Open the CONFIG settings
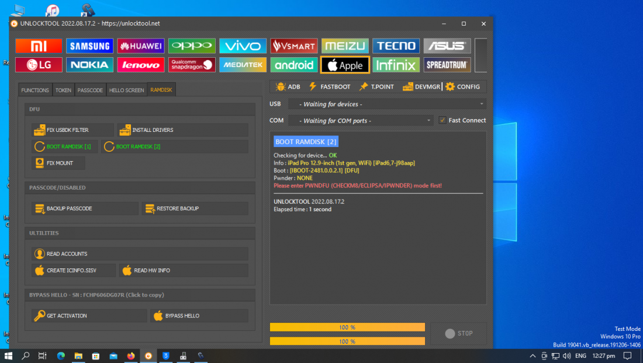This screenshot has width=643, height=363. tap(462, 87)
